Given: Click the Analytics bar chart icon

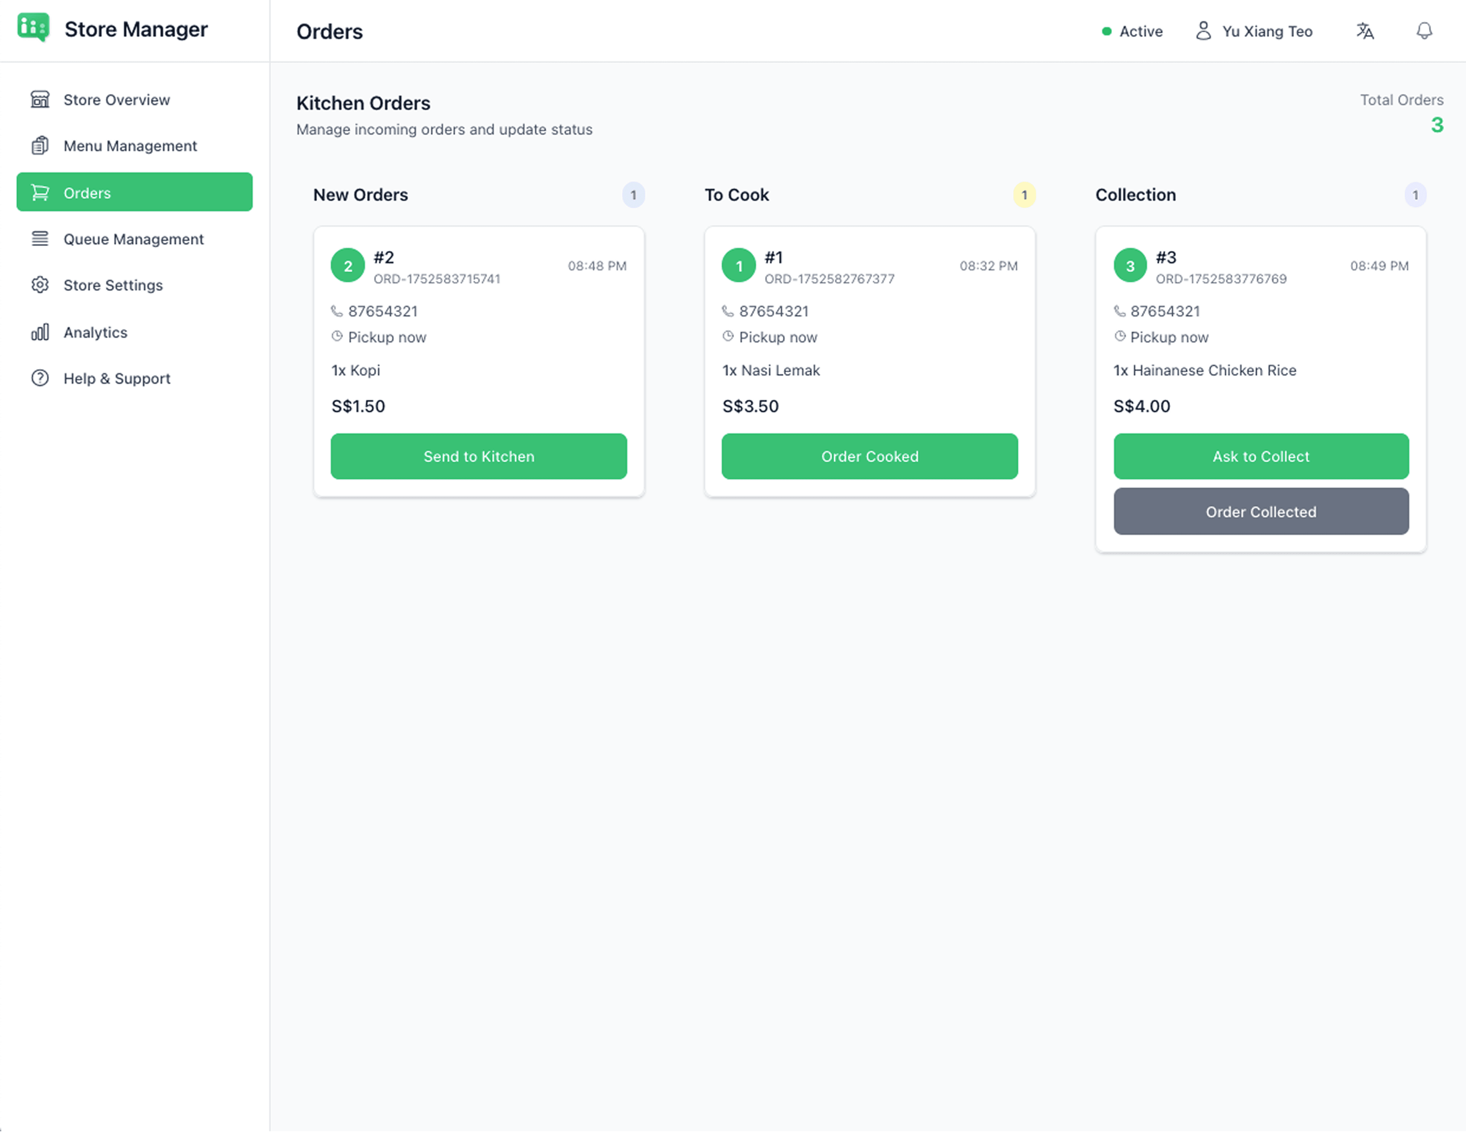Looking at the screenshot, I should [x=40, y=332].
